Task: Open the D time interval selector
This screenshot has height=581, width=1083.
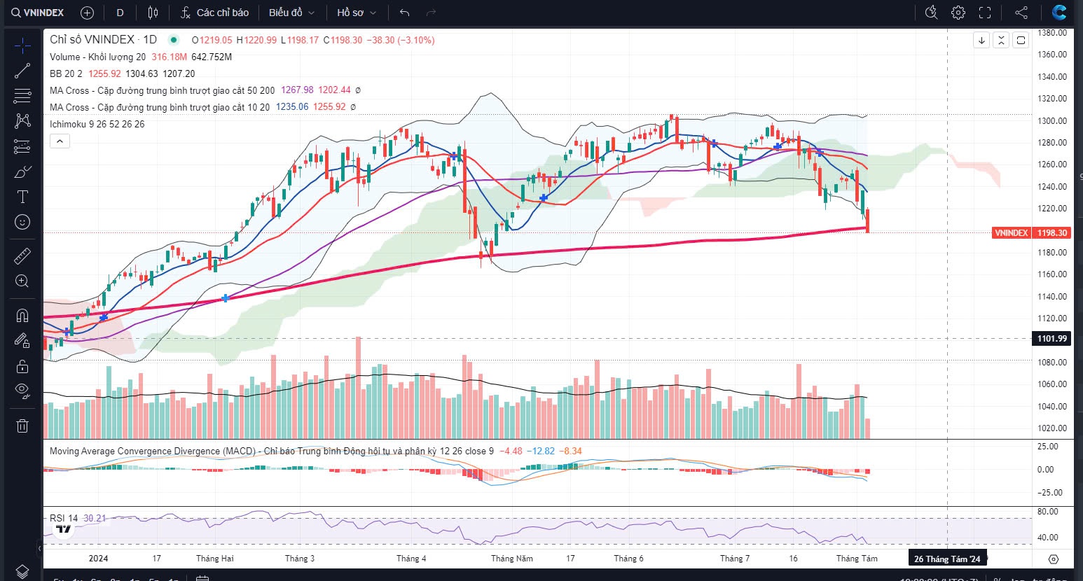Action: 120,13
